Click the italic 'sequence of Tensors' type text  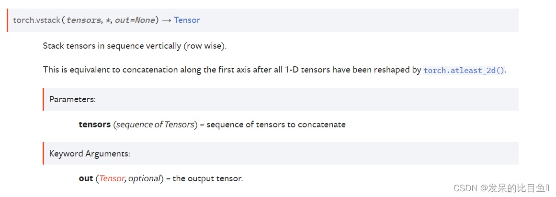point(155,124)
